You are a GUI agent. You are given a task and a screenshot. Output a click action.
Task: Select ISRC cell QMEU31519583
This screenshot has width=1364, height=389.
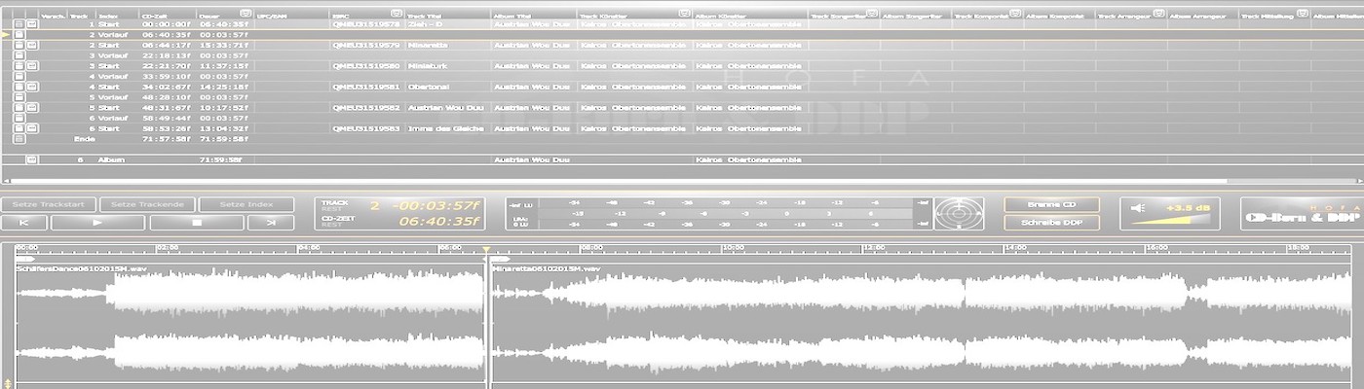(x=366, y=128)
